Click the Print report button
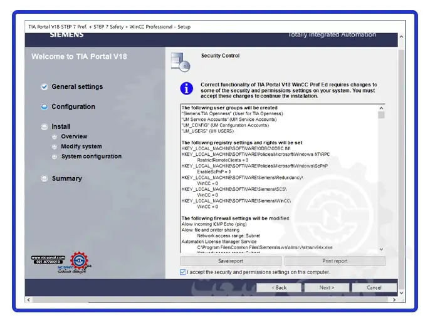The width and height of the screenshot is (430, 323). [x=335, y=261]
